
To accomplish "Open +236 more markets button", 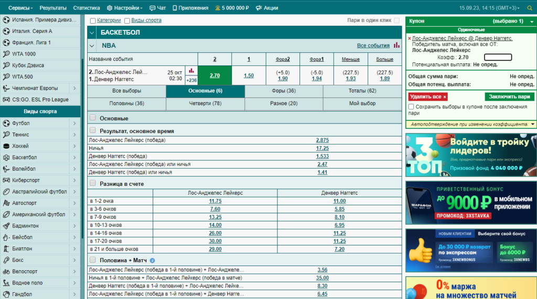I will point(191,81).
